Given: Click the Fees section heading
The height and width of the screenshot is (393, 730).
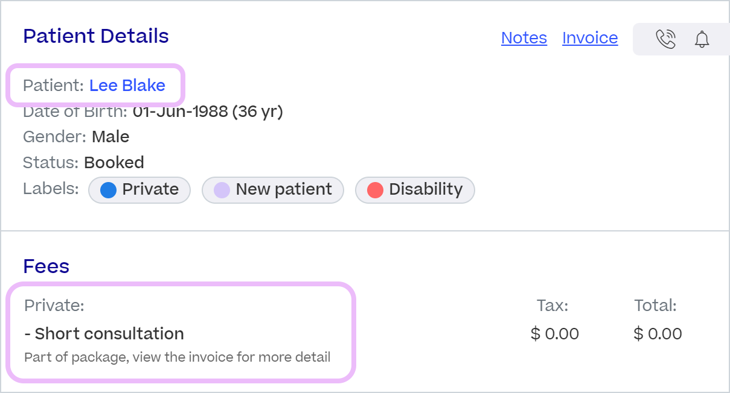Looking at the screenshot, I should 46,266.
